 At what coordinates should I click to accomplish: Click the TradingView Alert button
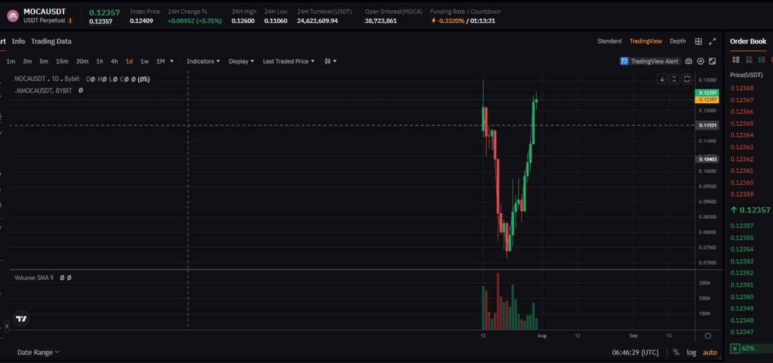[x=650, y=61]
